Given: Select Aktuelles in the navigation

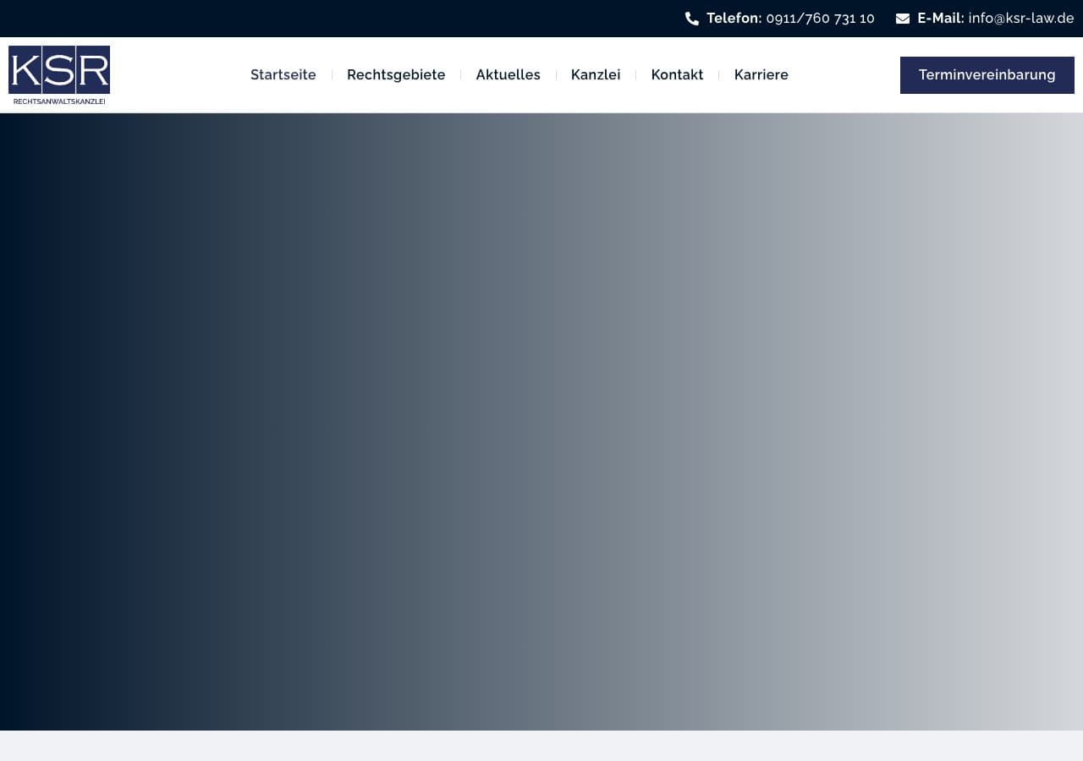Looking at the screenshot, I should 508,75.
